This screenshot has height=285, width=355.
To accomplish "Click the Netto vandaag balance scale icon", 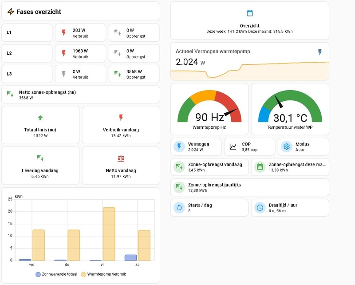I will [x=121, y=158].
